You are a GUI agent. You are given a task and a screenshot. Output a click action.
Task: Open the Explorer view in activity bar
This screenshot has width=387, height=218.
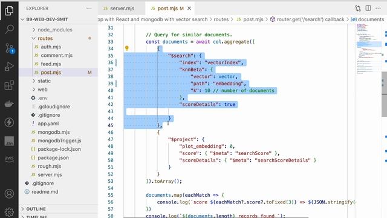9,10
